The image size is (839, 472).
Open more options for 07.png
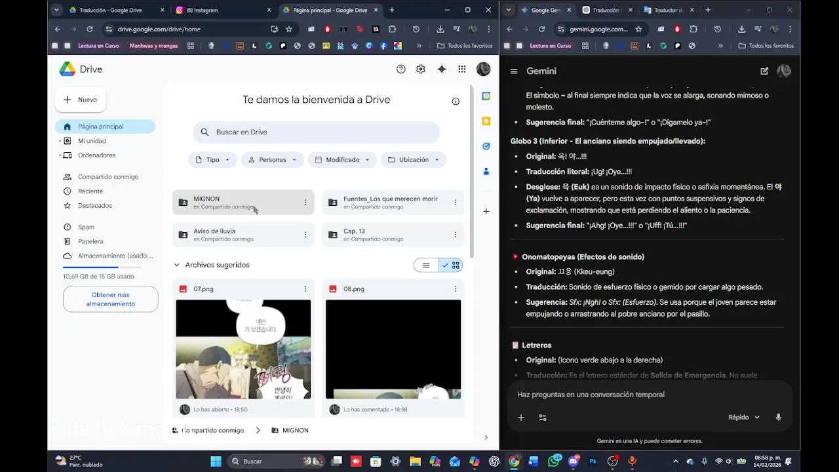click(x=305, y=289)
